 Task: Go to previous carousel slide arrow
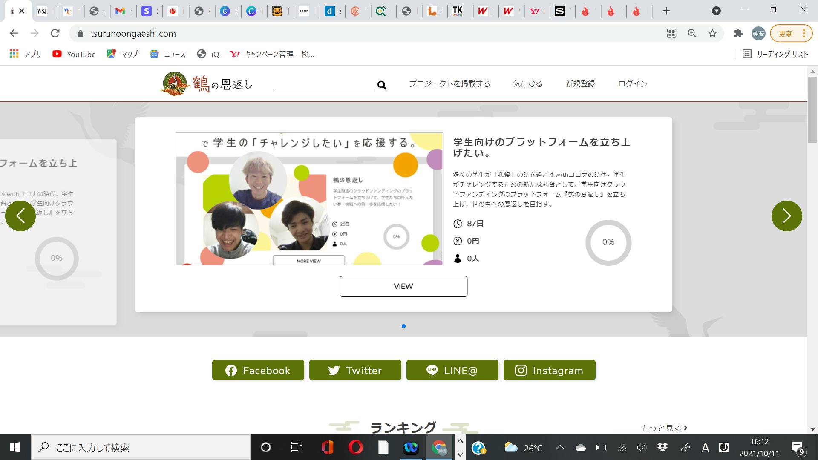(x=20, y=216)
